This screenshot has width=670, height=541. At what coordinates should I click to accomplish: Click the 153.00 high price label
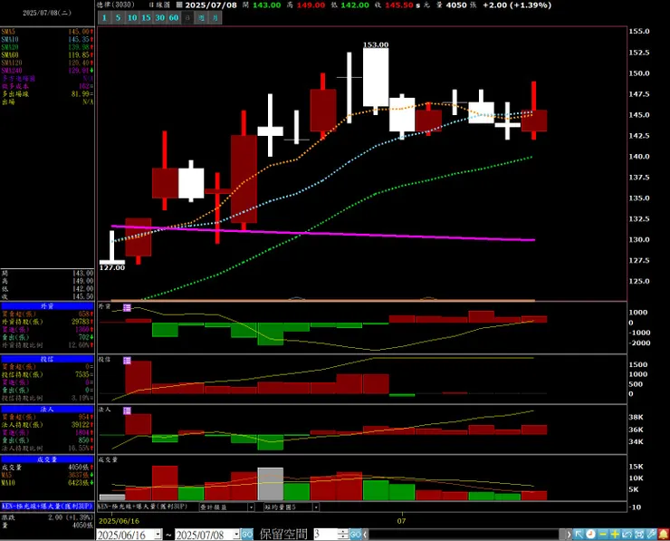(x=376, y=44)
